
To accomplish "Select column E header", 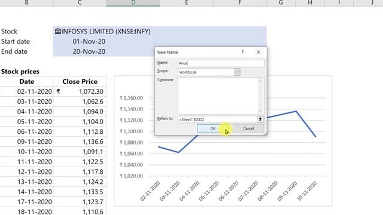I will point(186,2).
